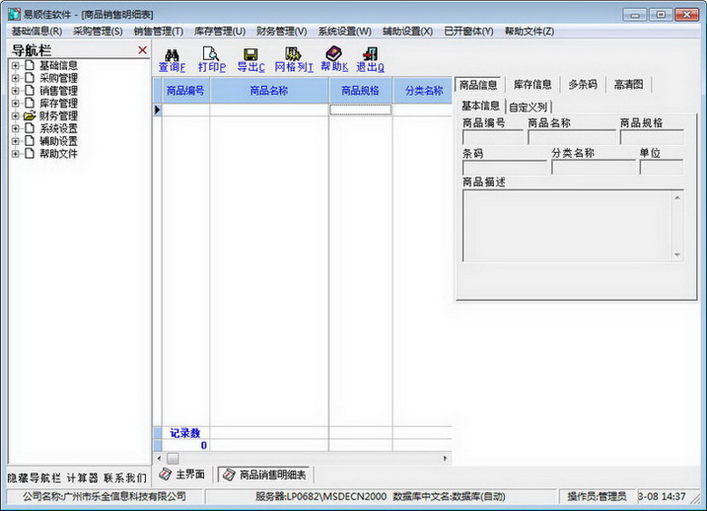The width and height of the screenshot is (707, 511).
Task: Click the 退出 exit toolbar icon
Action: (369, 54)
